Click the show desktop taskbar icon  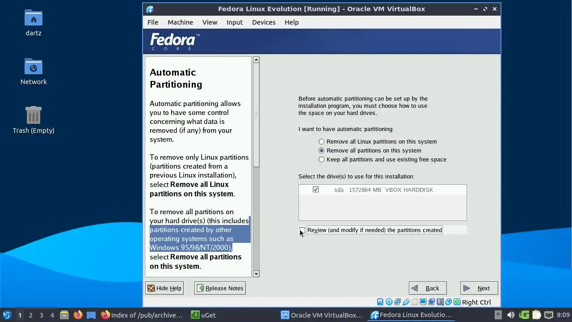[91, 315]
